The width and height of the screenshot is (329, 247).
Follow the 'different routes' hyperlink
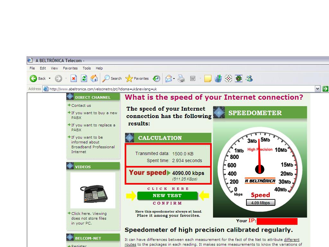(x=292, y=239)
